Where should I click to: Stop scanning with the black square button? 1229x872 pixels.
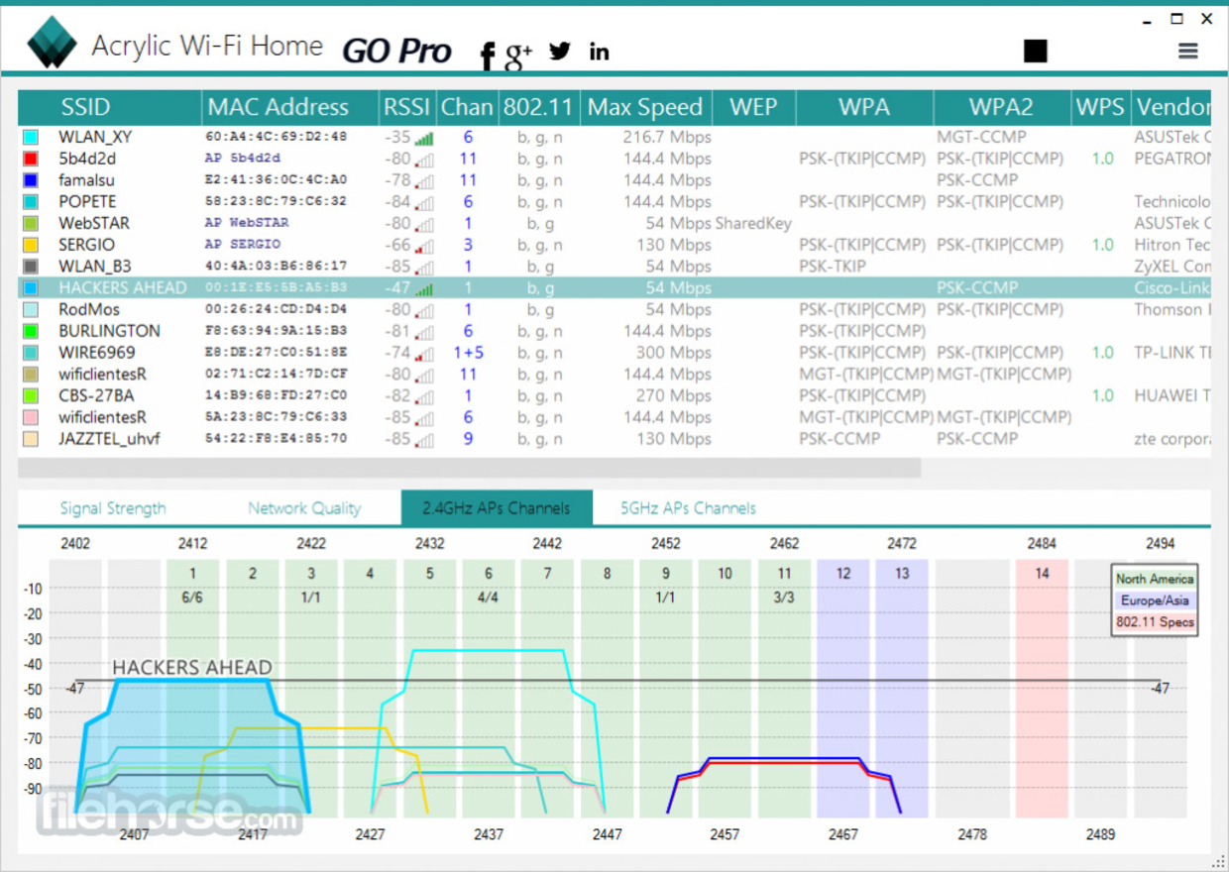click(x=1035, y=49)
